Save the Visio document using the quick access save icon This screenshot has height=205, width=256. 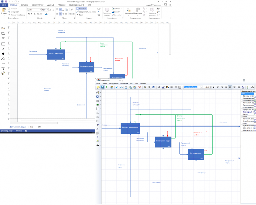(x=6, y=1)
